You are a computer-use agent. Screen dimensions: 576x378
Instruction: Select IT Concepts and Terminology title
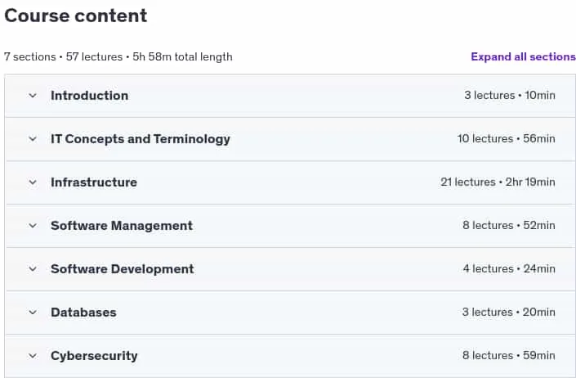(x=141, y=139)
